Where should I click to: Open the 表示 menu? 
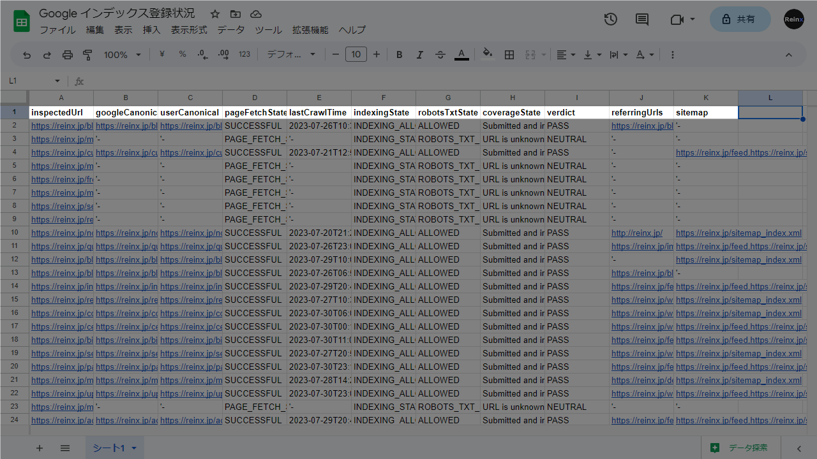(123, 30)
